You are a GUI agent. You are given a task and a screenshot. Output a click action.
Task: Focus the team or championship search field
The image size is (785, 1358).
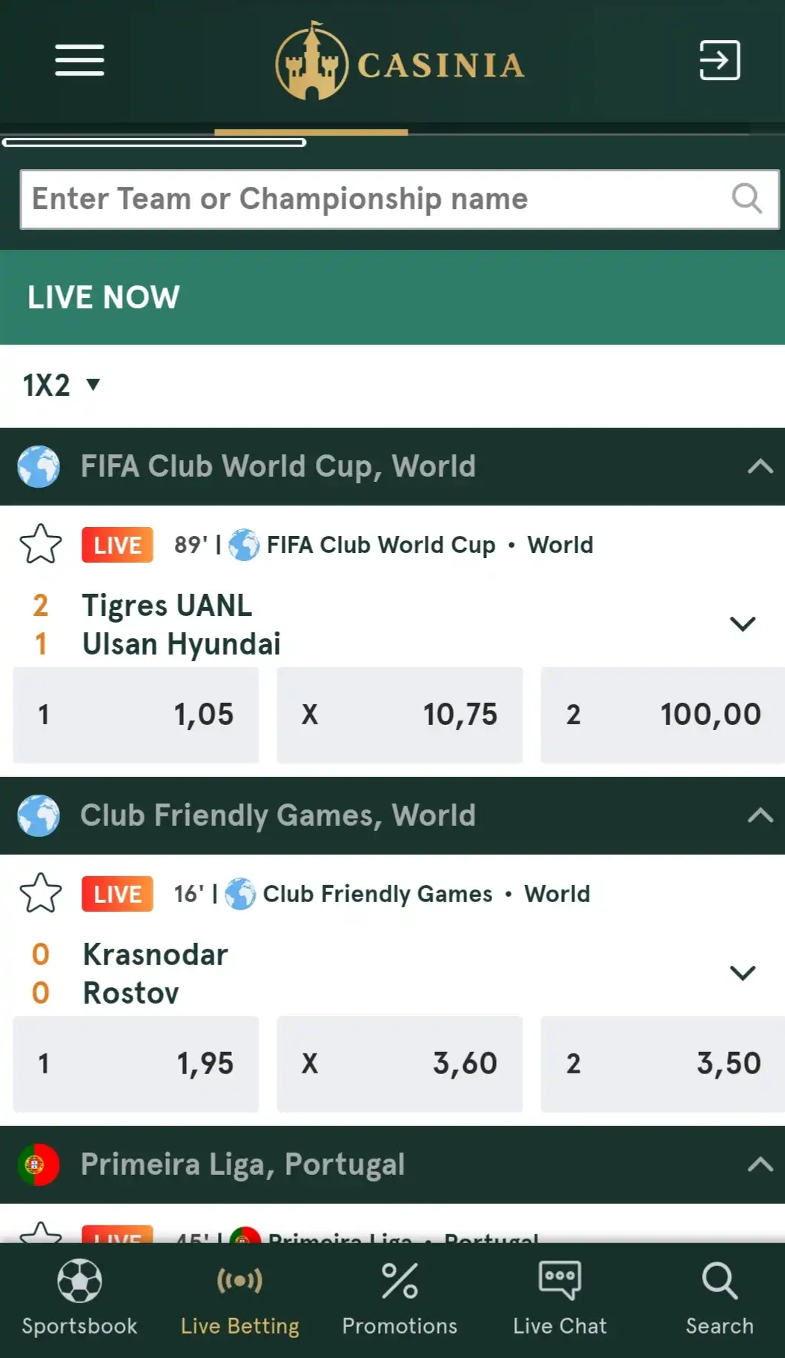(x=371, y=199)
